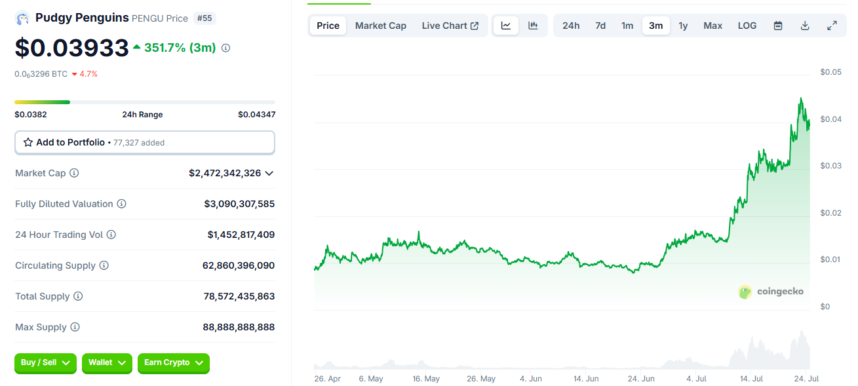
Task: Click the 24h Range progress bar
Action: [145, 102]
